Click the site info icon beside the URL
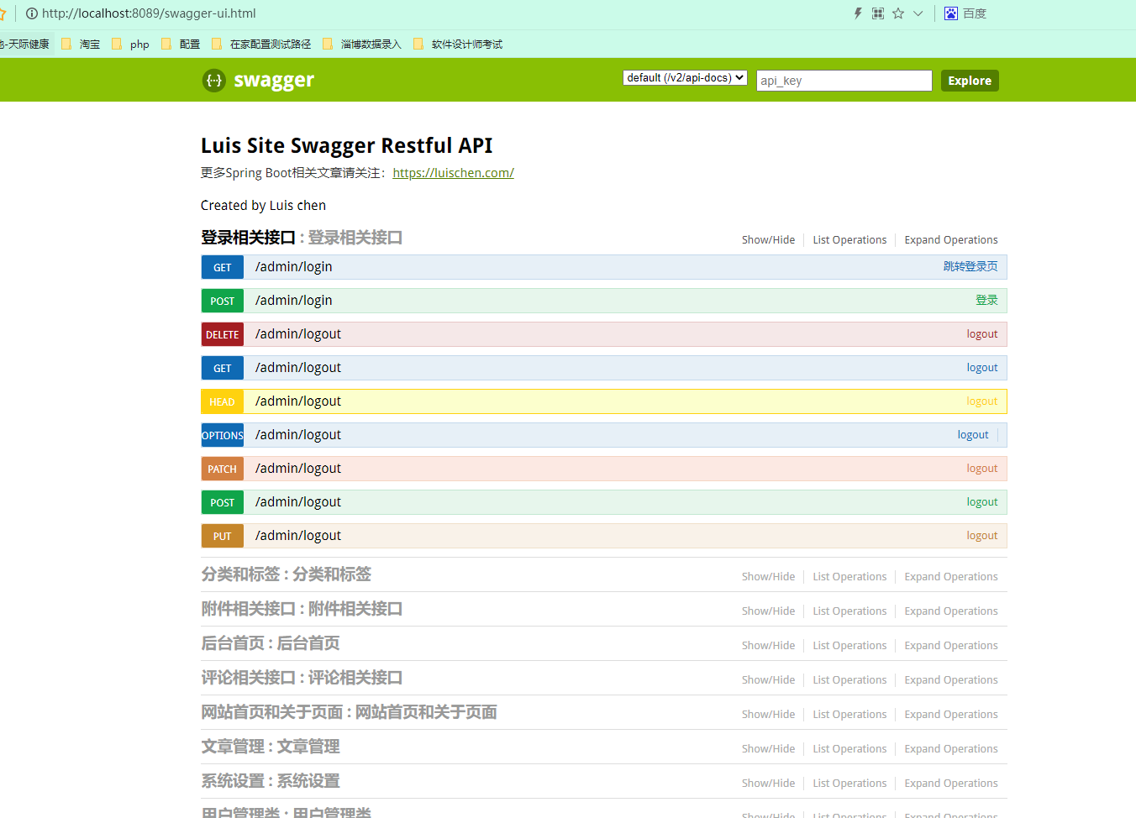 pyautogui.click(x=32, y=13)
